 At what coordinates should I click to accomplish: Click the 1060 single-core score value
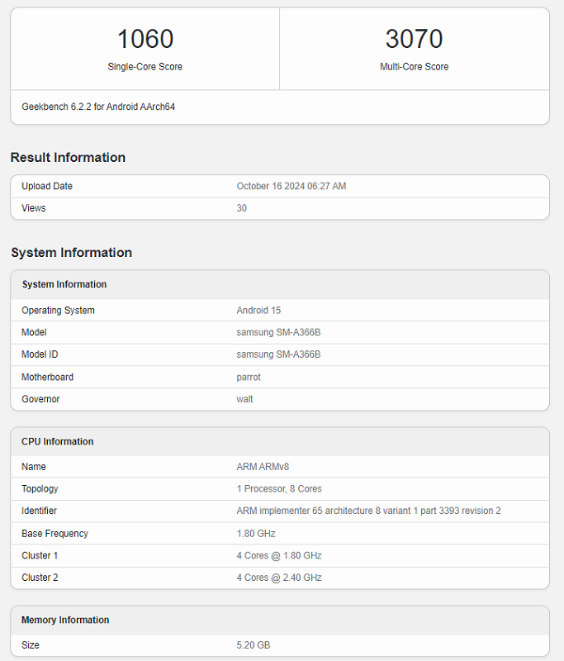(145, 39)
